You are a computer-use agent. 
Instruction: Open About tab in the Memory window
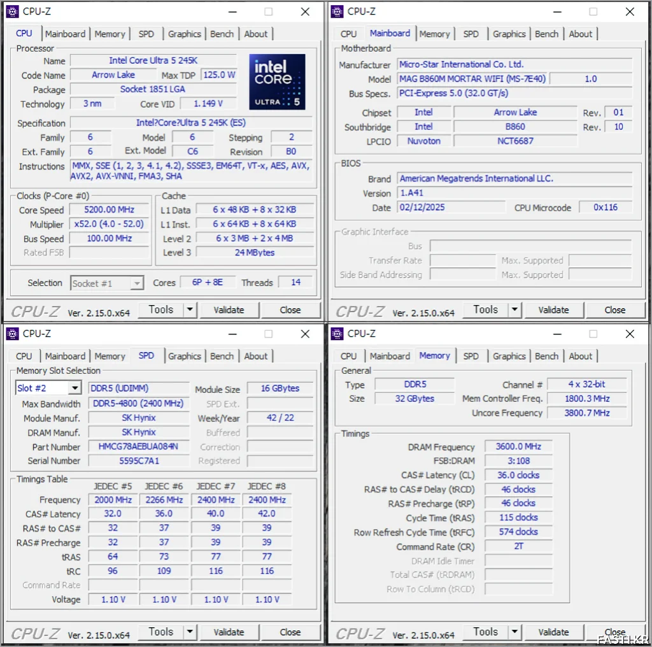(581, 357)
